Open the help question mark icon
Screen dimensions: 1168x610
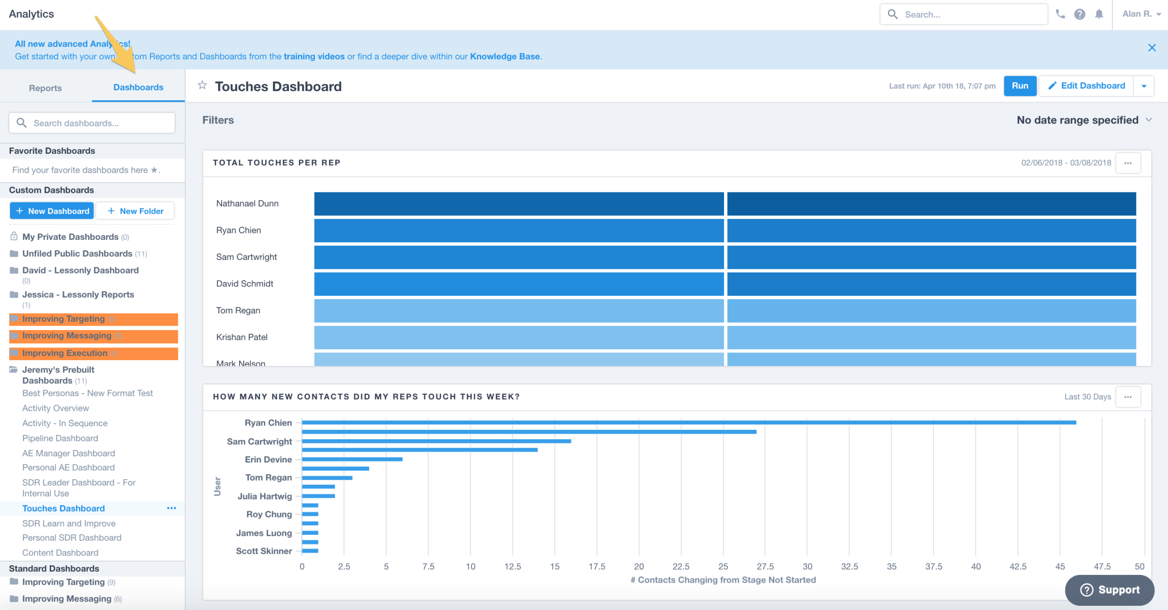[x=1079, y=14]
